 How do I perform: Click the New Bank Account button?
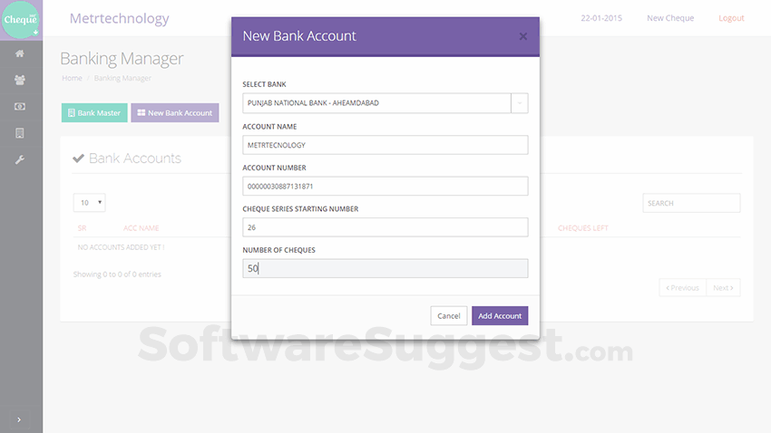coord(175,113)
